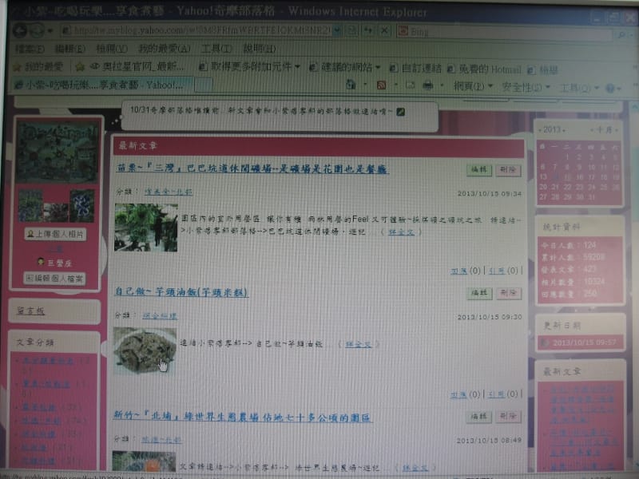
Task: Click the orange RSS feeds icon
Action: click(x=381, y=85)
